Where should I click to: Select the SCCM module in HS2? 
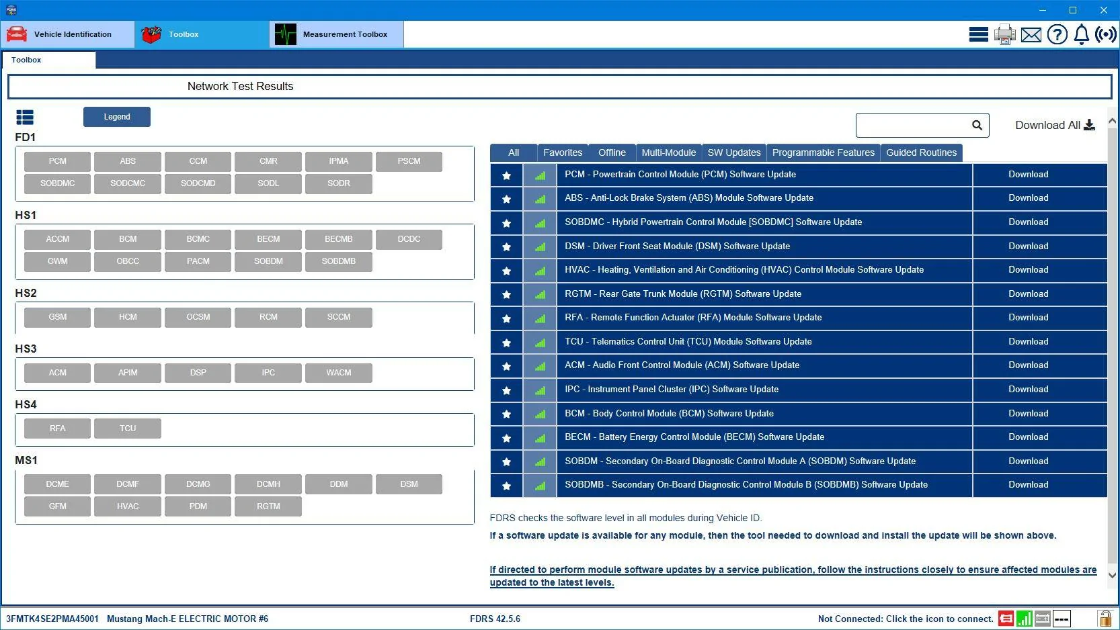coord(338,318)
